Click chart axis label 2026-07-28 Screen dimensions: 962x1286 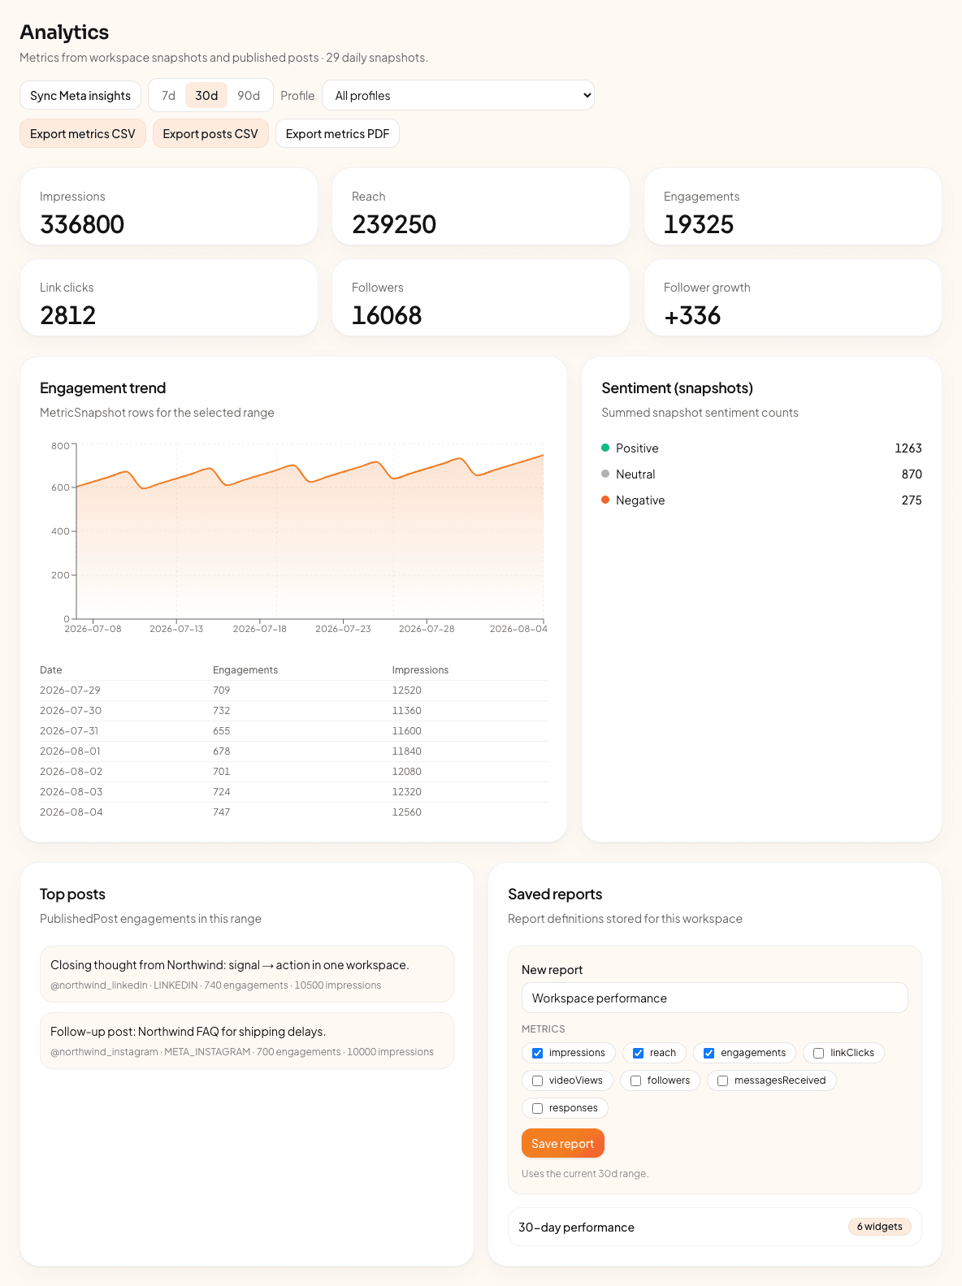point(427,629)
